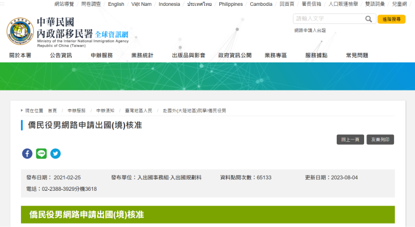Select update date 2023-08-04 text
This screenshot has width=415, height=227.
tap(344, 177)
